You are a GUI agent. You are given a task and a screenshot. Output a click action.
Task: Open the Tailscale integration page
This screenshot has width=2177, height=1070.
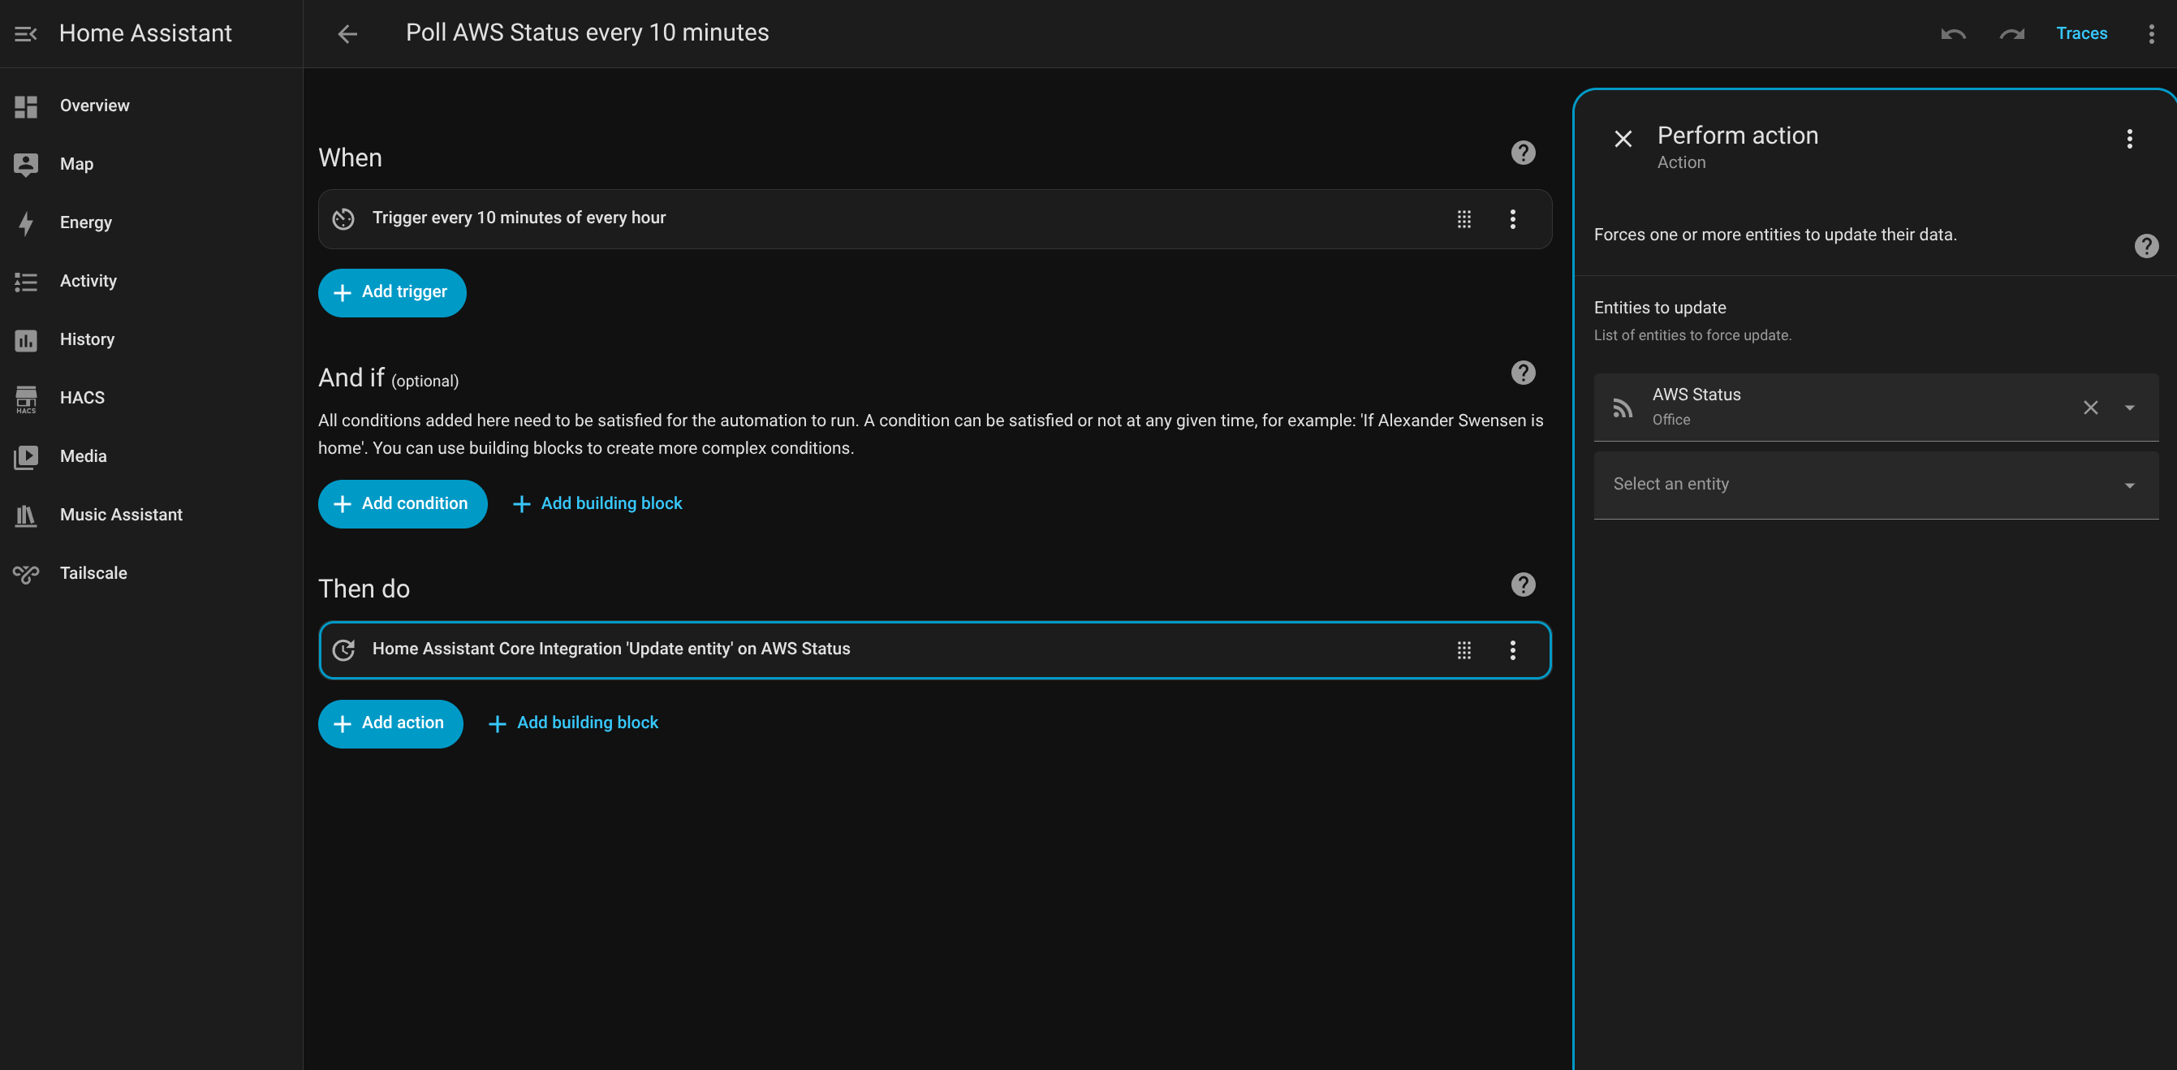pyautogui.click(x=94, y=572)
